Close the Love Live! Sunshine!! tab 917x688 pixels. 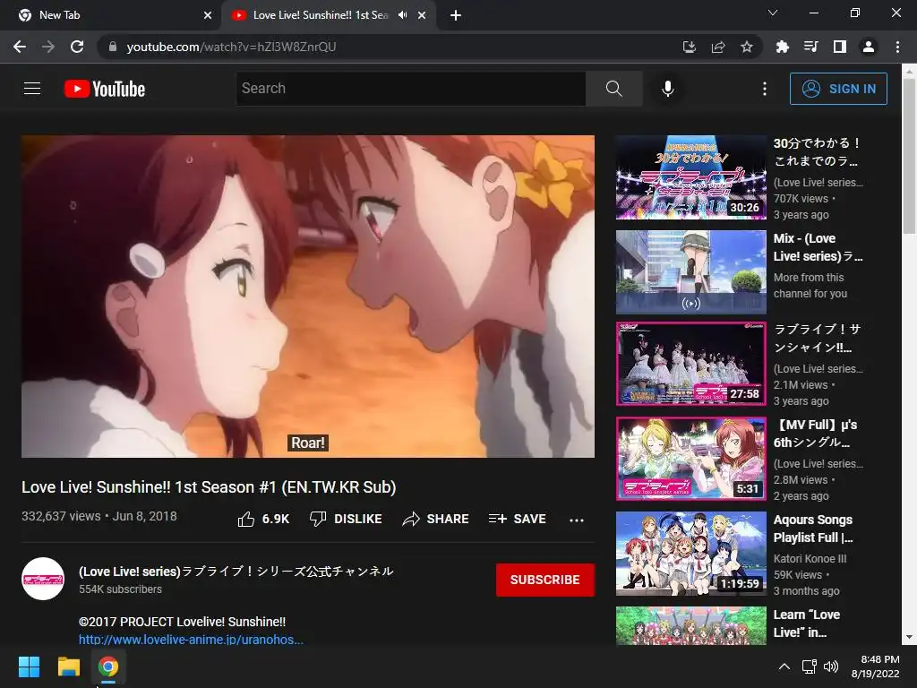(x=422, y=15)
